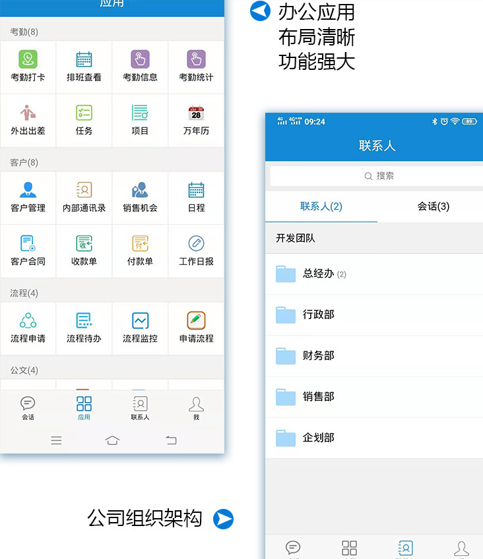Open 考勤统计 attendance statistics
The height and width of the screenshot is (559, 483).
[196, 67]
